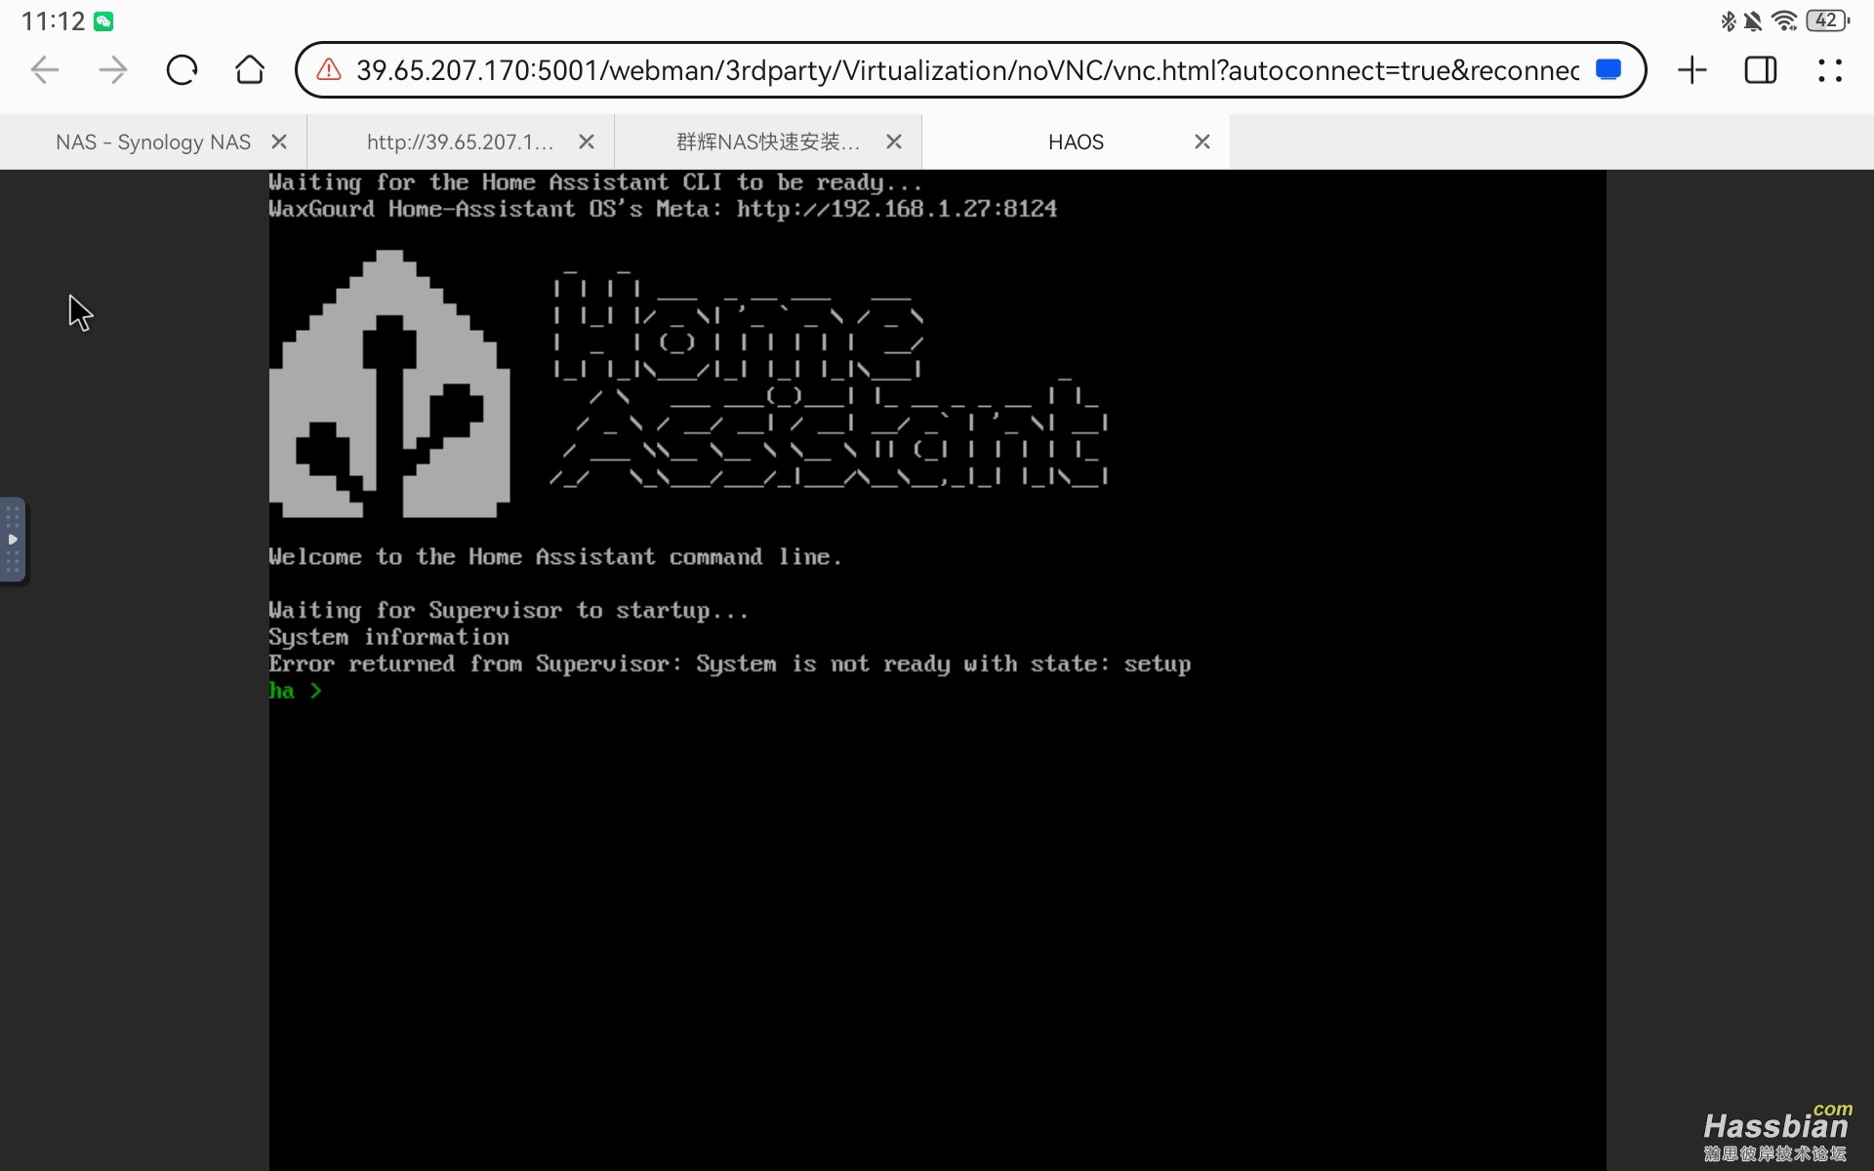Close the http://39.65.207.1... tab
Image resolution: width=1874 pixels, height=1171 pixels.
(x=587, y=142)
